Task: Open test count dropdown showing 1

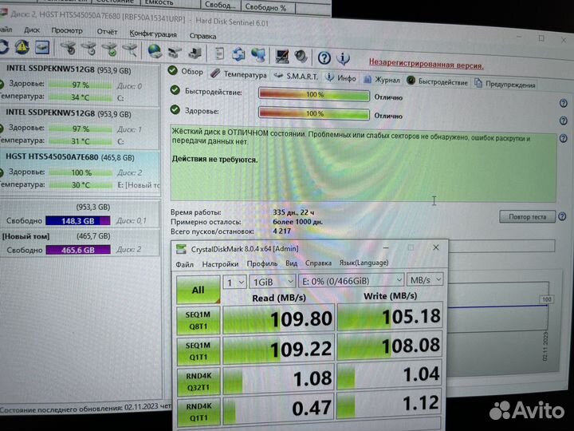Action: (x=234, y=283)
